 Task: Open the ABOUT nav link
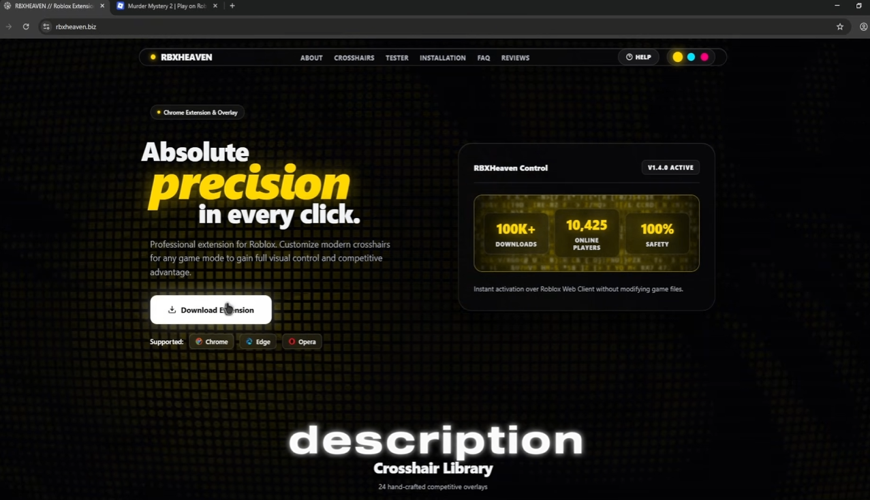click(x=311, y=58)
